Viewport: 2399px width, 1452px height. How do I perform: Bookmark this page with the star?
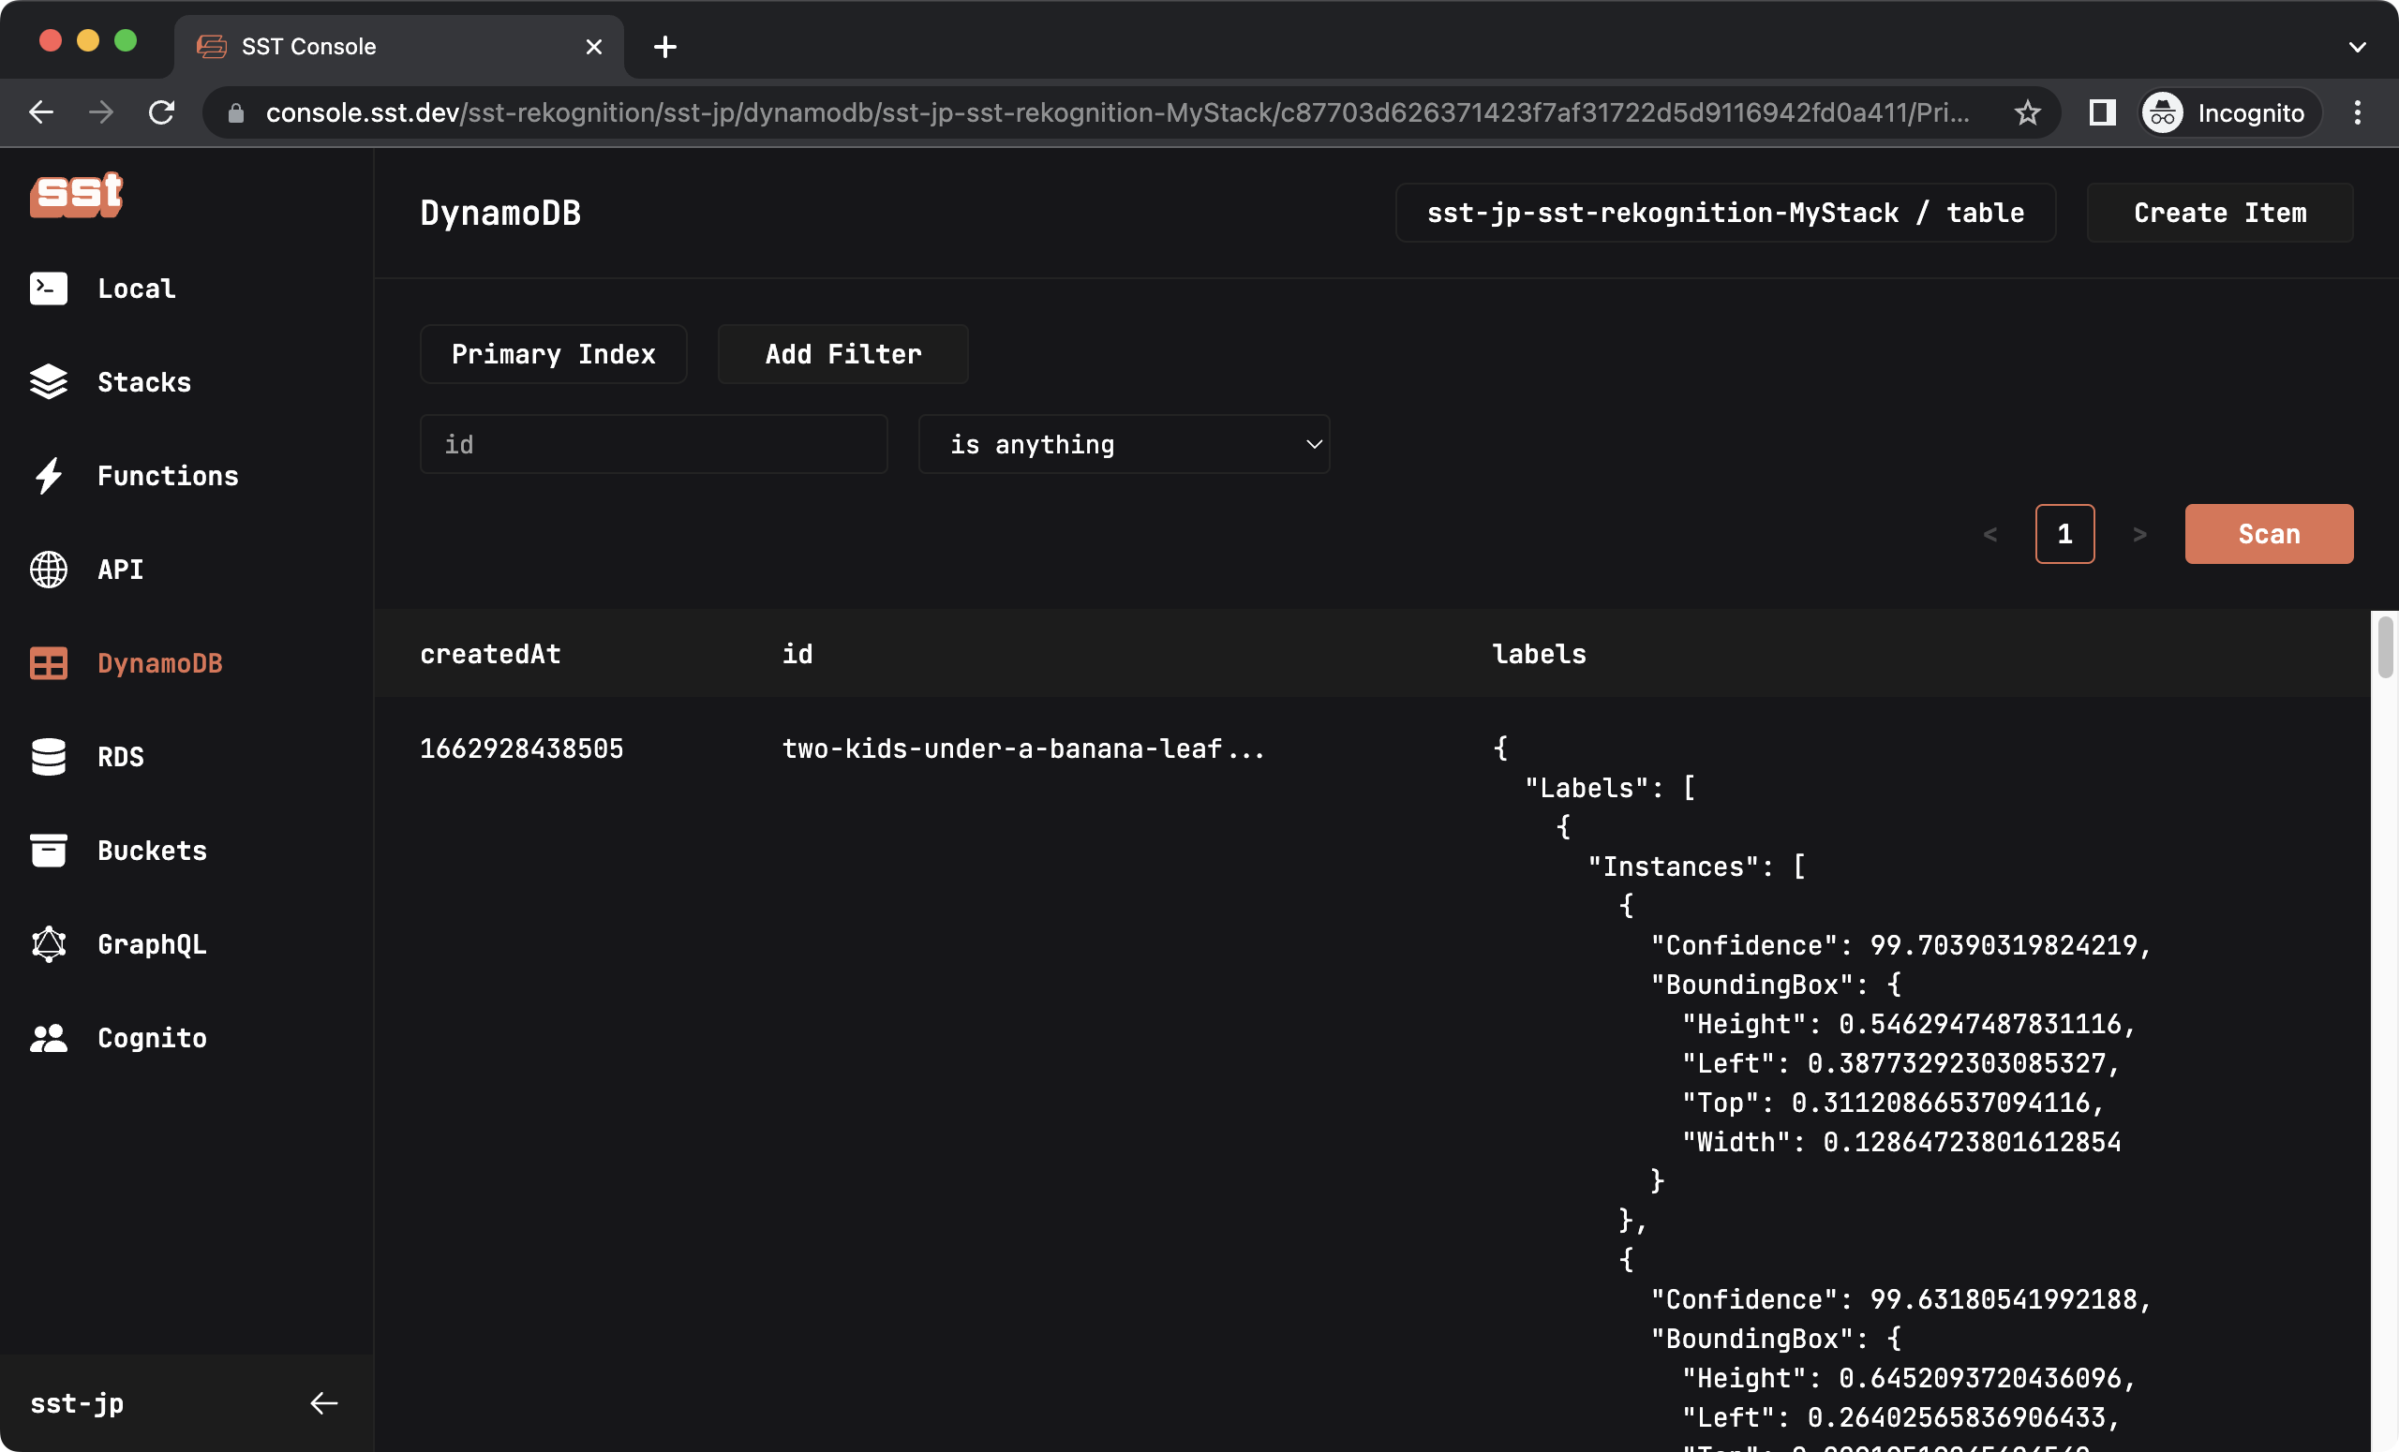[2027, 113]
